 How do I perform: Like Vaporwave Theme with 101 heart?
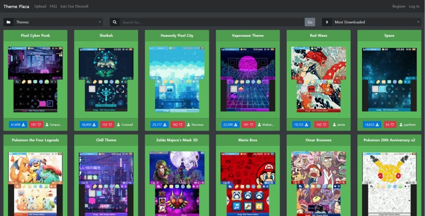click(249, 125)
